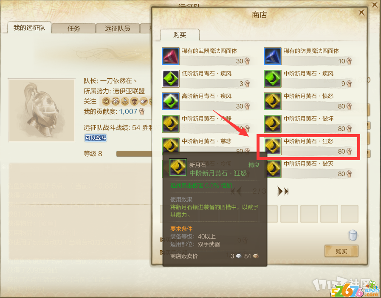Viewport: 381px width, 298px height.
Task: Select the 我的远征队 tab
Action: 29,28
